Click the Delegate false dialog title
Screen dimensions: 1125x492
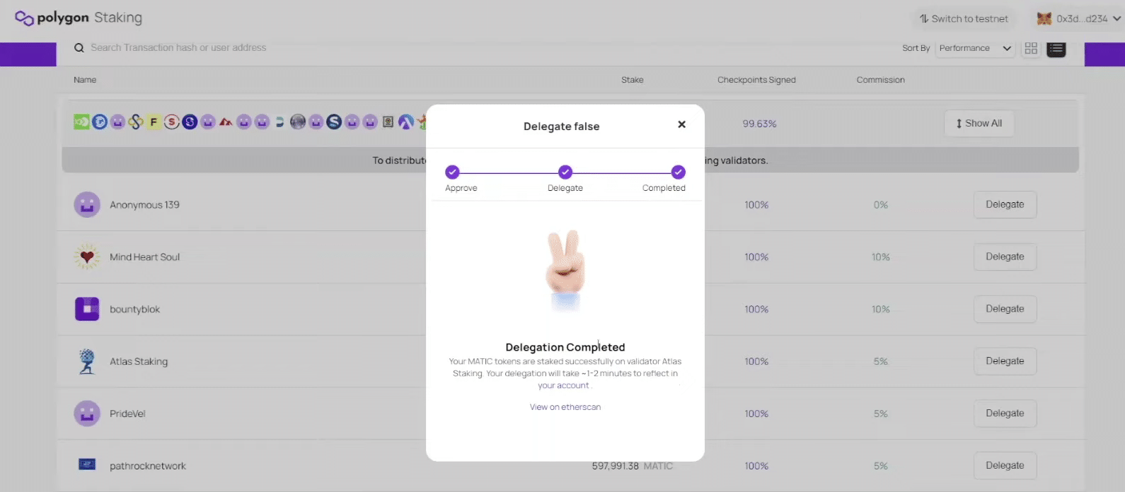561,127
